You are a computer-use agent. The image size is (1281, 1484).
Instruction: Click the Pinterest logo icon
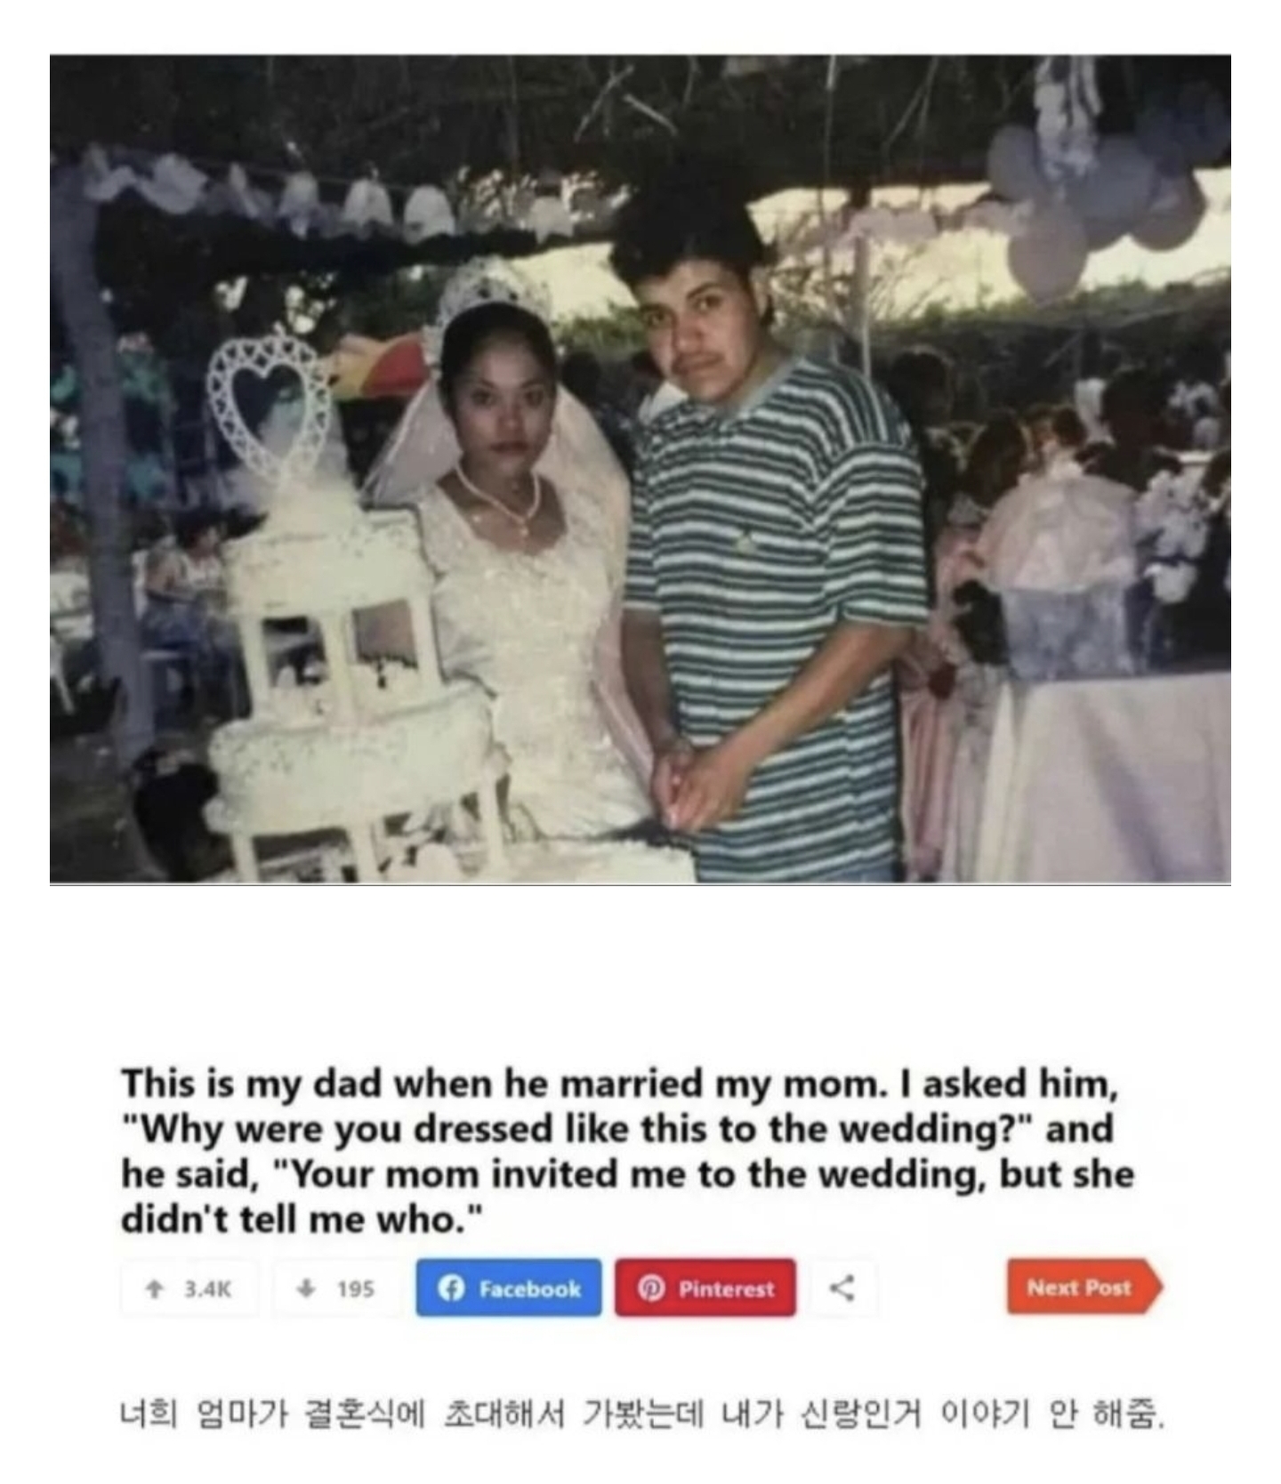point(651,1288)
